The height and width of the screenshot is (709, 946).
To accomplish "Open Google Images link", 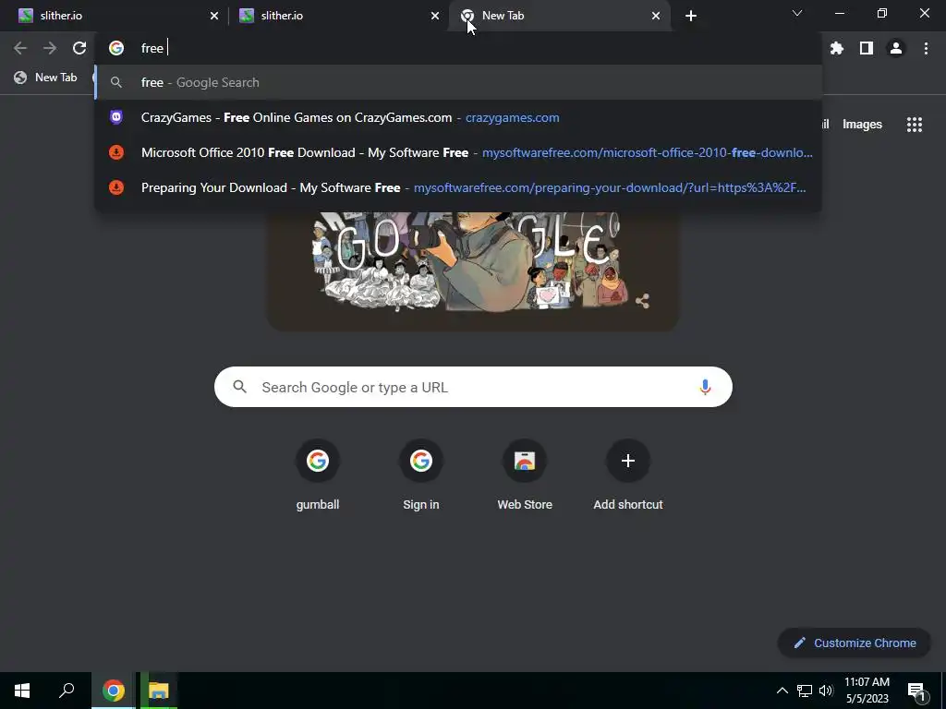I will [x=862, y=125].
